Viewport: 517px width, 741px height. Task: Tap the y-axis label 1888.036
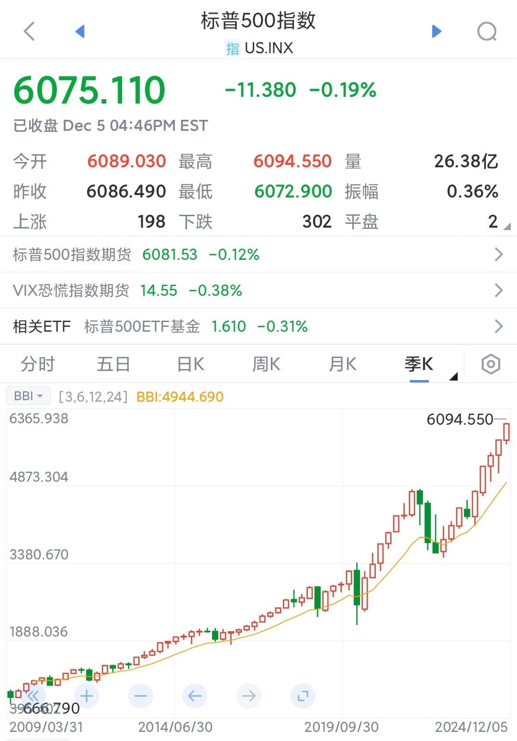(x=39, y=632)
